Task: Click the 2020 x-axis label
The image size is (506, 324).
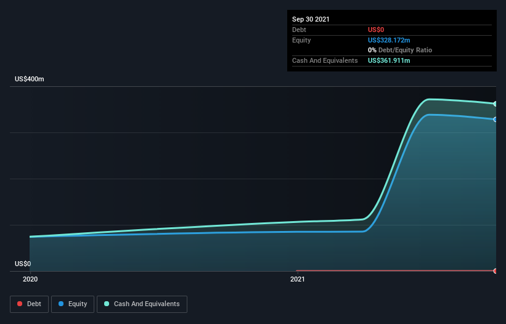Action: tap(30, 279)
